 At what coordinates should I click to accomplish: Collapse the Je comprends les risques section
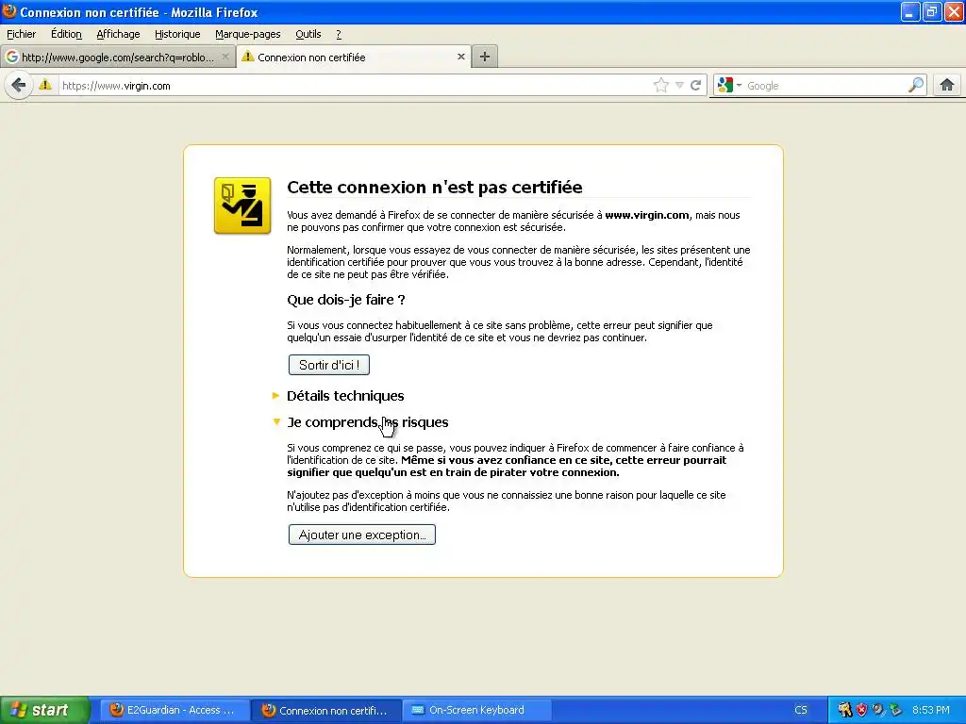click(367, 422)
